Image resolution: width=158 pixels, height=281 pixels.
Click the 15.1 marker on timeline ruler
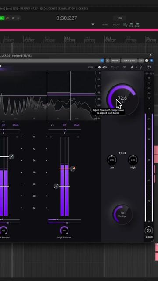coord(108,38)
